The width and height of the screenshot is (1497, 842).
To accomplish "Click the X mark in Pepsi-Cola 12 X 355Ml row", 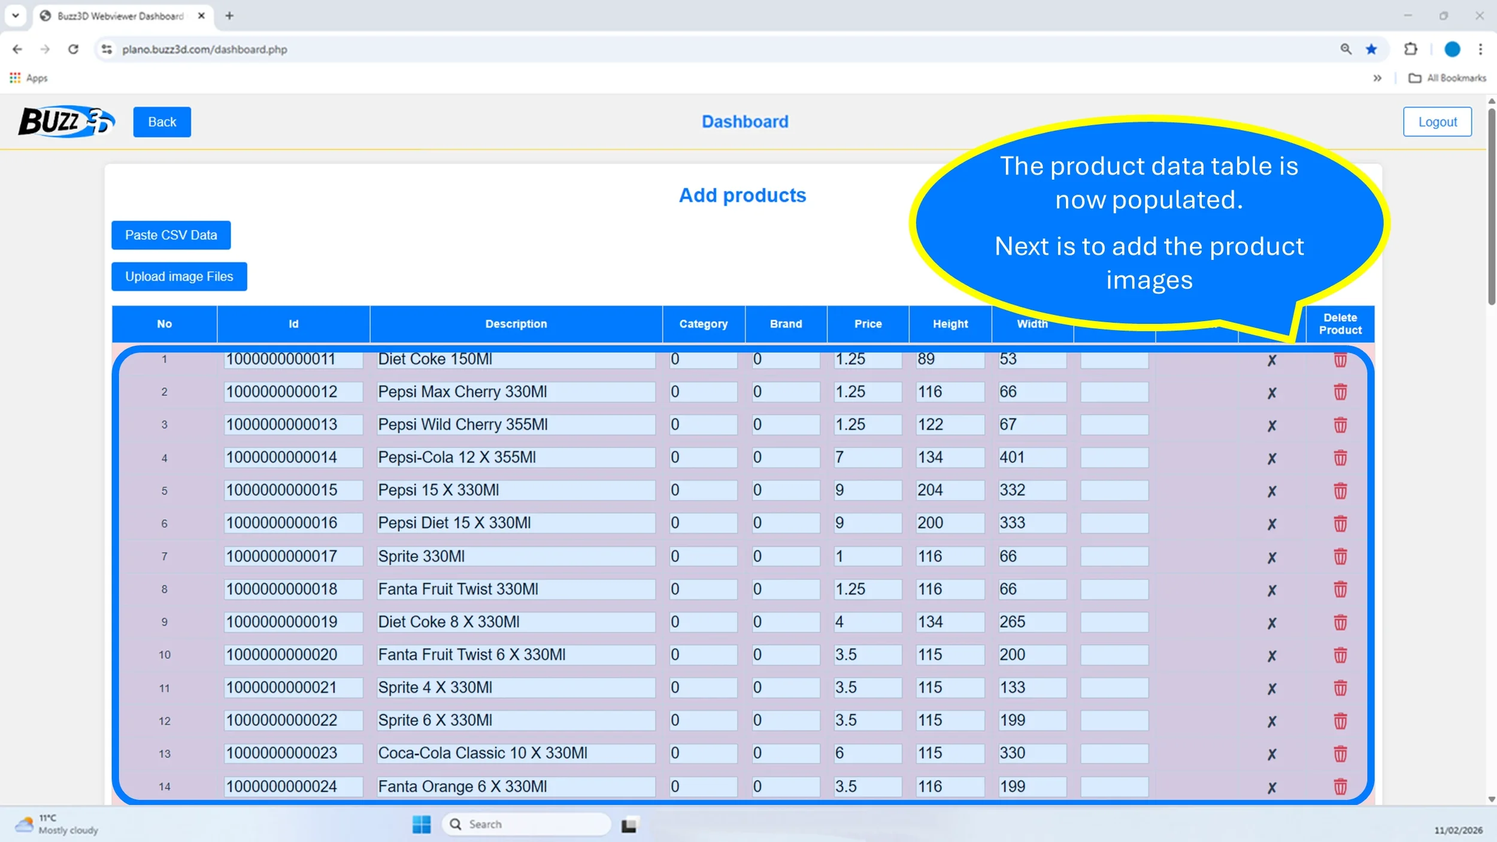I will (1271, 459).
